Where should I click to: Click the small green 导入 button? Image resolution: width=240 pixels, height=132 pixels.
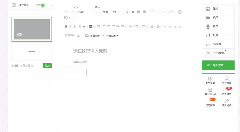[47, 66]
